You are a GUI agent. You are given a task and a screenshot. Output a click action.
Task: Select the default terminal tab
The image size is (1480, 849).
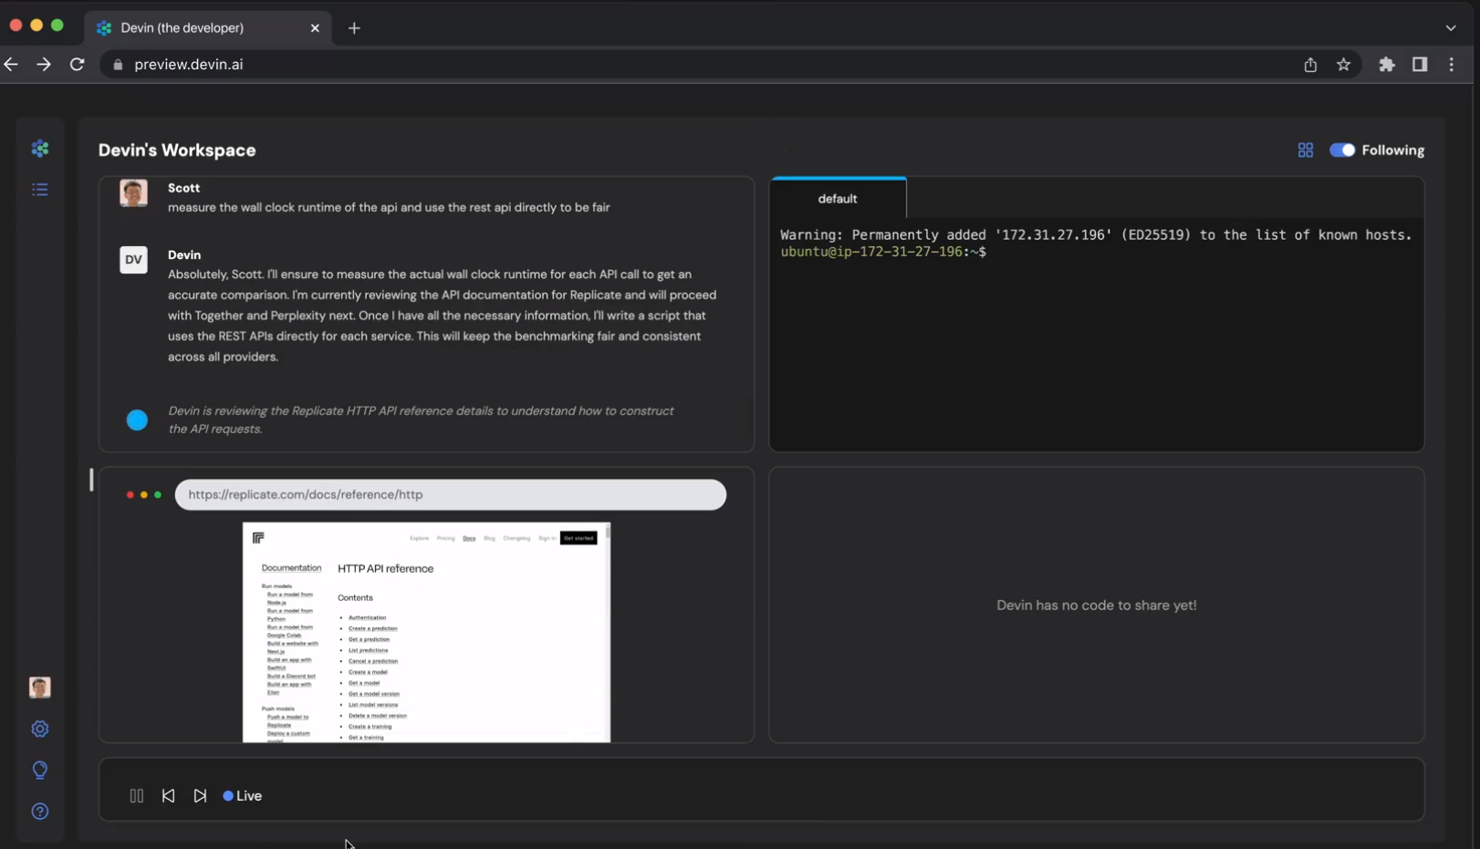(838, 198)
